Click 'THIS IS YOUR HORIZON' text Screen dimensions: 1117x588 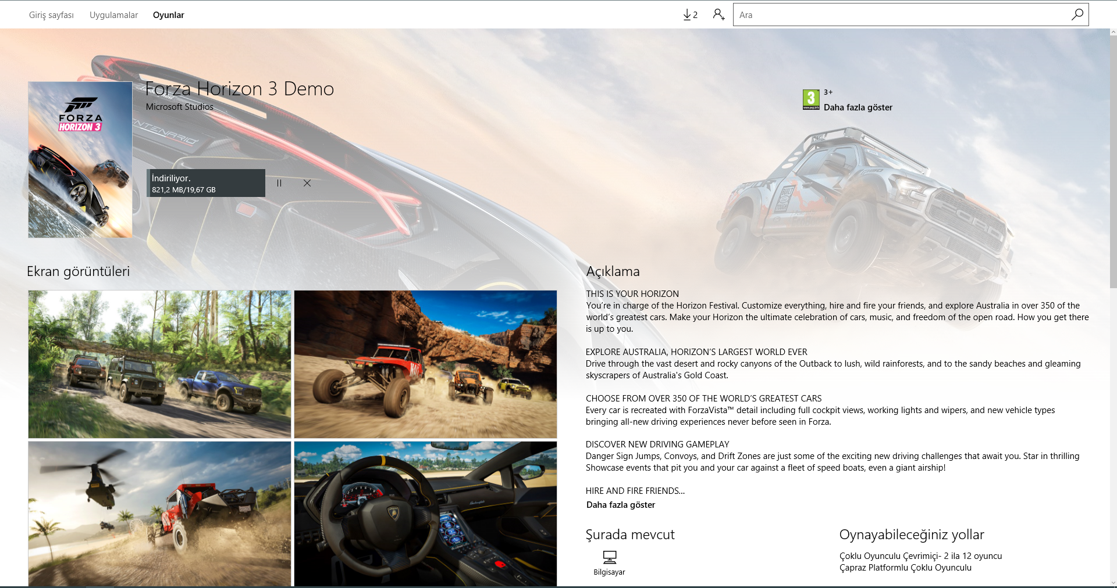(x=632, y=294)
